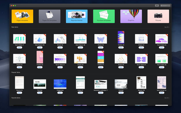The image size is (181, 113).
Task: Click Open under Data Diagram 95
Action: pos(40,47)
